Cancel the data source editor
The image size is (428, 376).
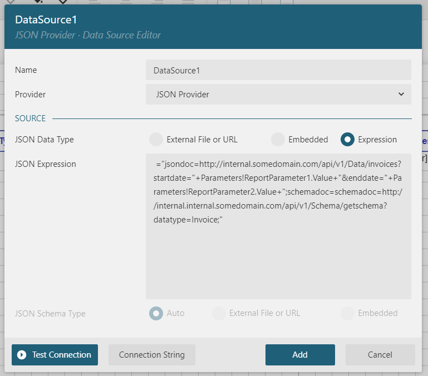point(380,355)
